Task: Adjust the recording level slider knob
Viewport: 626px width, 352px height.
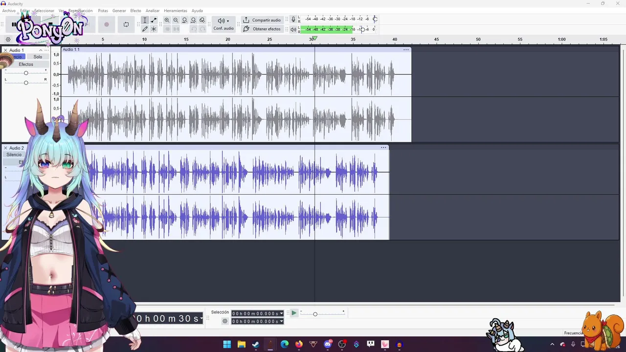Action: point(375,19)
